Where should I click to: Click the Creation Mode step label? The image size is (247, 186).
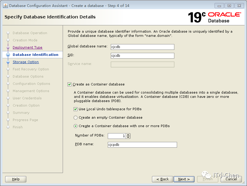coord(25,40)
